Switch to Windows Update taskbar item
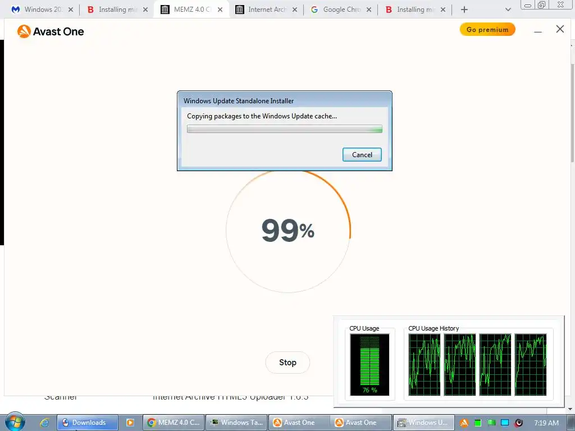575x431 pixels. (x=423, y=423)
